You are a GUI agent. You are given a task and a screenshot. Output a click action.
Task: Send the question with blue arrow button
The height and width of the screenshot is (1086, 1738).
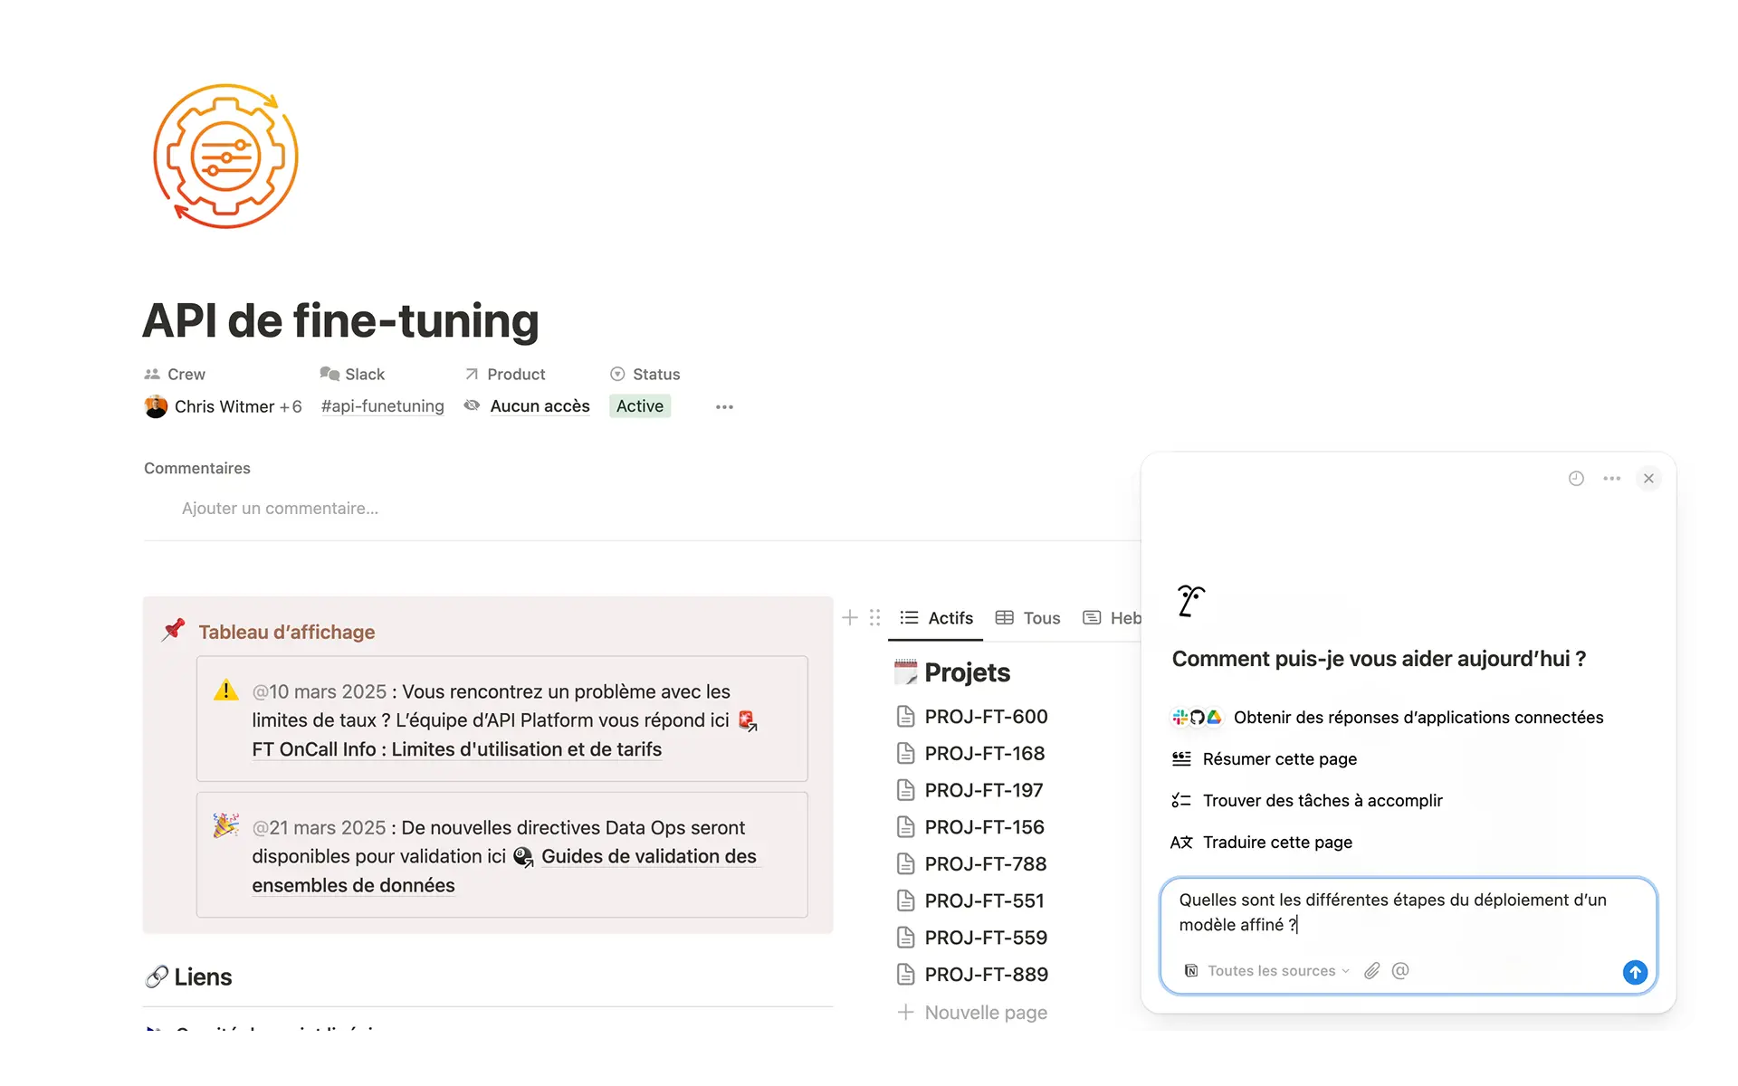[x=1635, y=972]
